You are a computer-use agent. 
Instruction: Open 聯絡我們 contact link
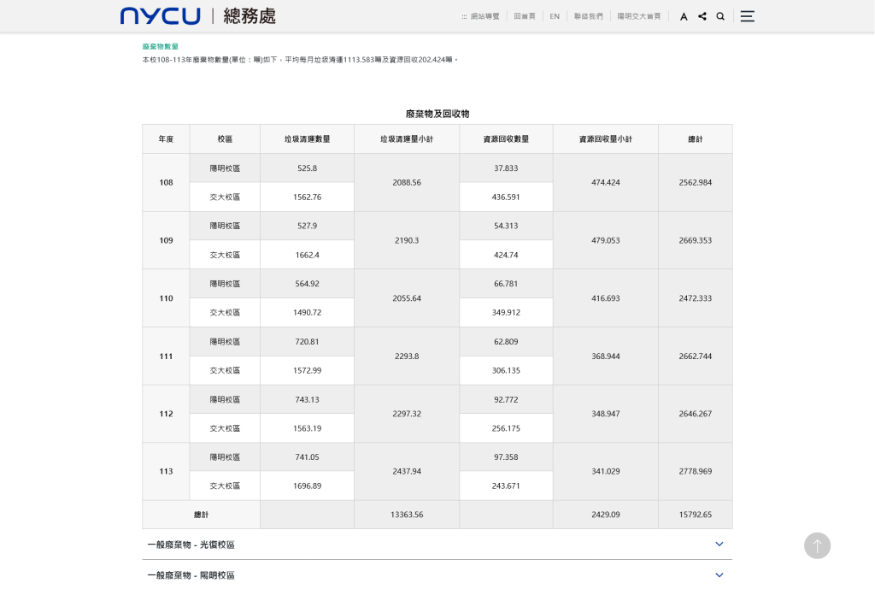(588, 16)
